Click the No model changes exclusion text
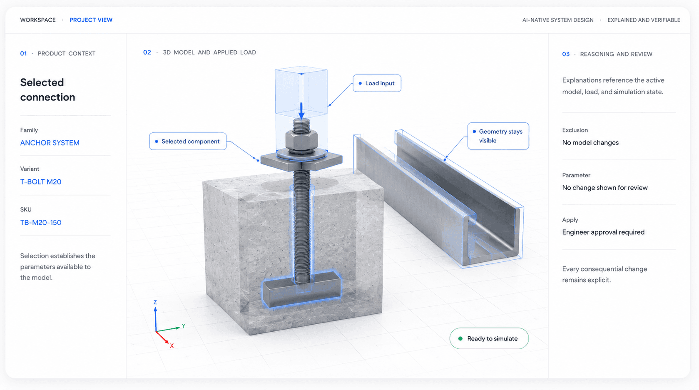 (x=590, y=143)
